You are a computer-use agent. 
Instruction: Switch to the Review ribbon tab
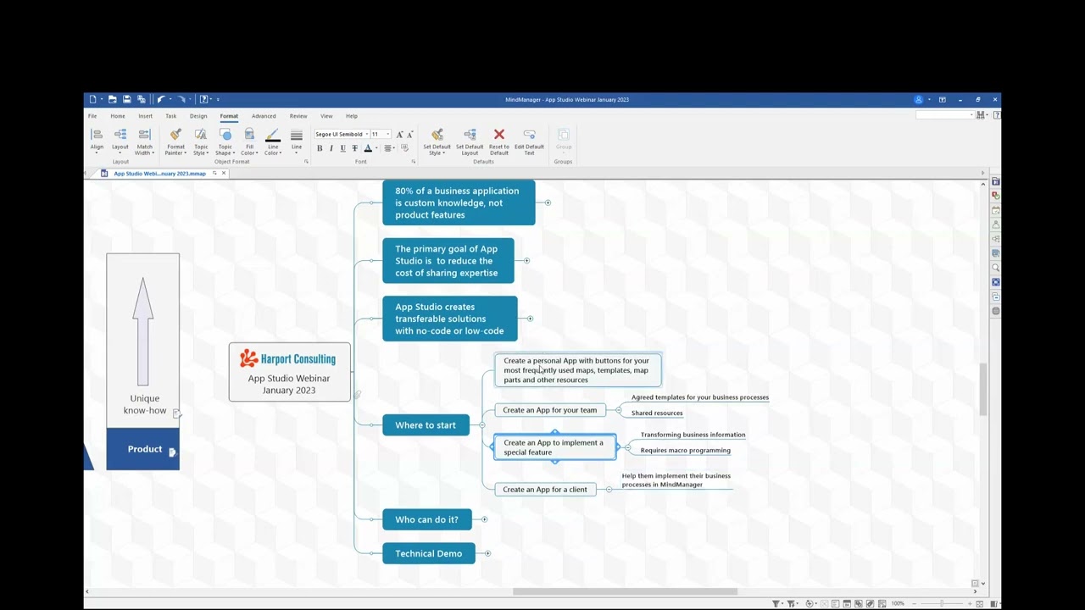point(298,116)
